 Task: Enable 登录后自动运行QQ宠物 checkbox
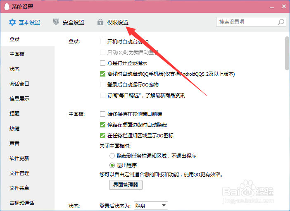[x=102, y=85]
